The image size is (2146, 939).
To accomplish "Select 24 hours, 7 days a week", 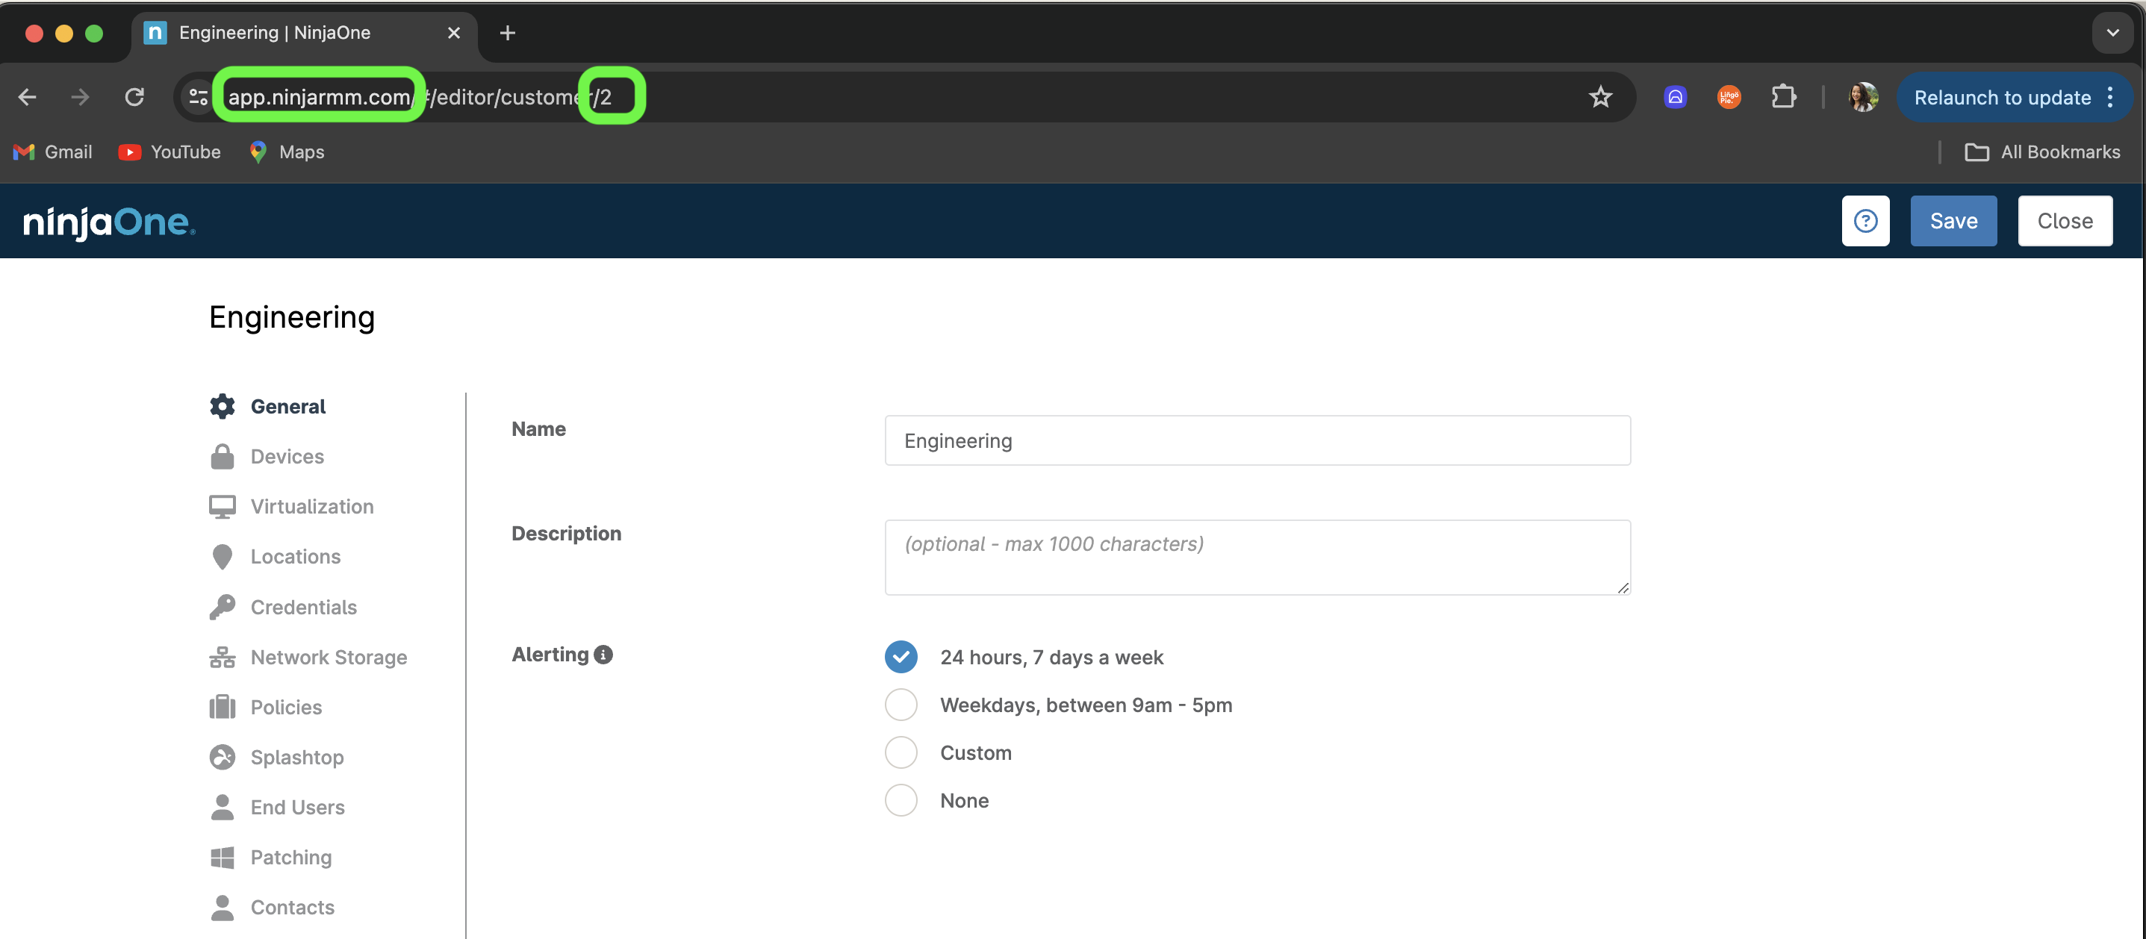I will pos(901,657).
